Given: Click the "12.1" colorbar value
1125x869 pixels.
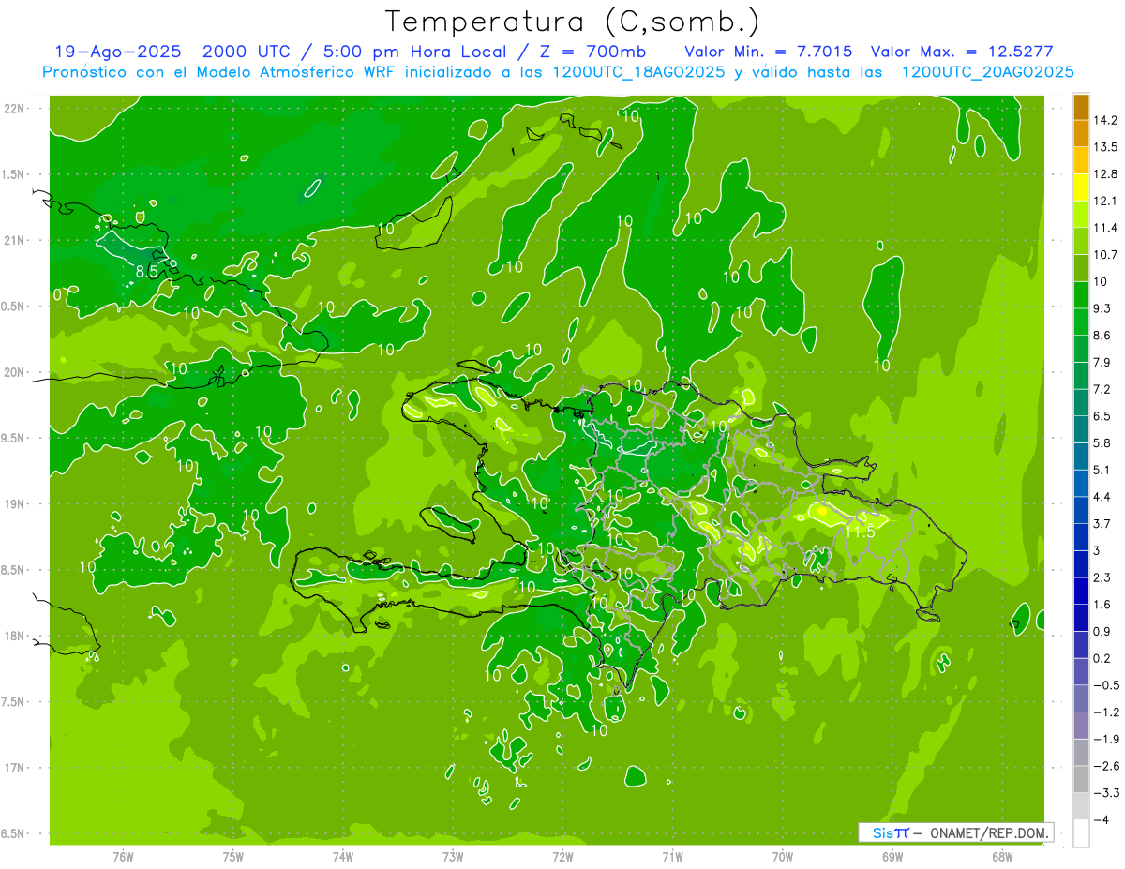Looking at the screenshot, I should 1104,201.
